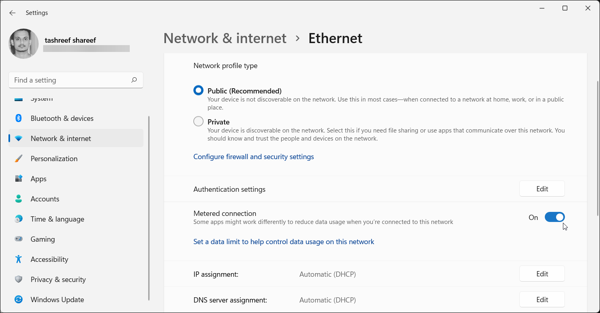
Task: Click the Windows Update refresh icon
Action: coord(19,299)
